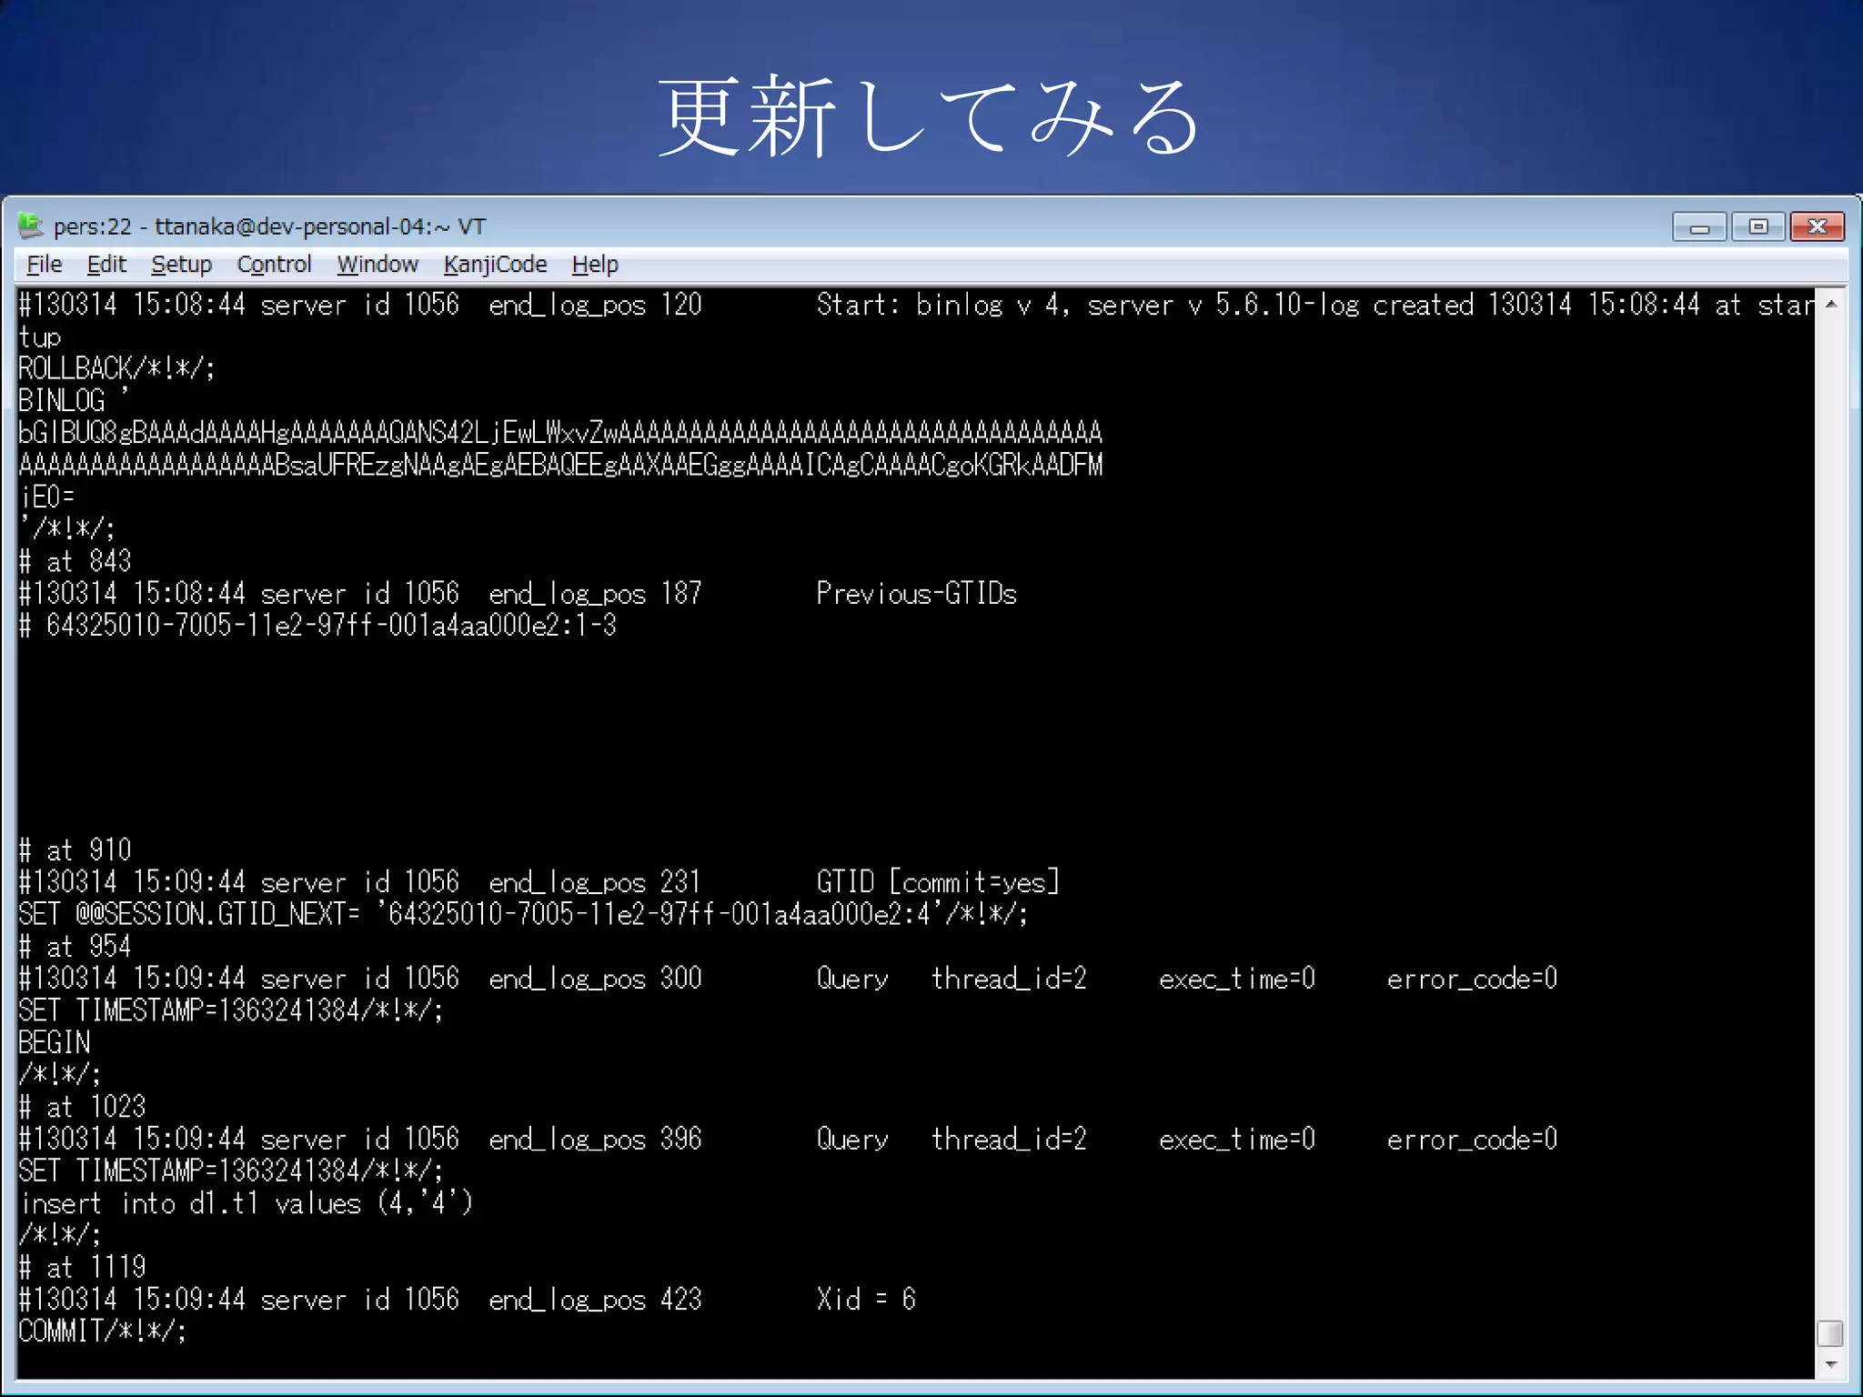Click the scrollbar up arrow
Viewport: 1863px width, 1397px height.
coord(1831,304)
